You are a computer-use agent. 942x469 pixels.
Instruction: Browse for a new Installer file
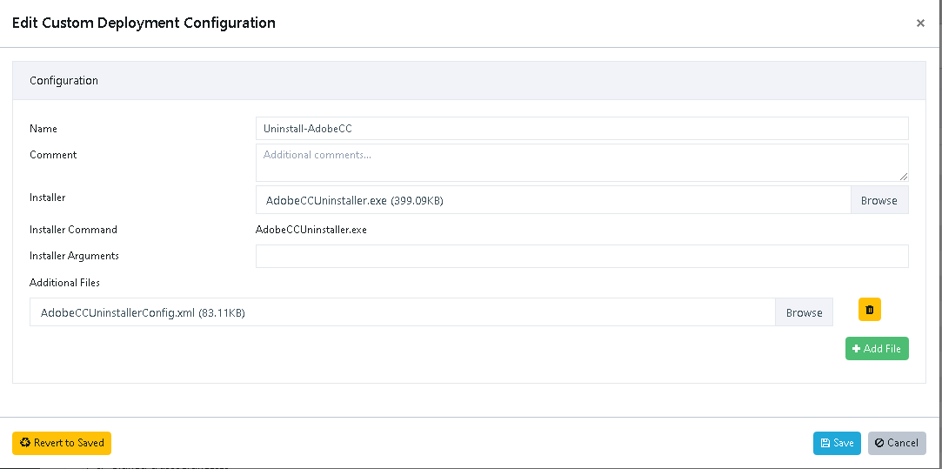point(879,200)
